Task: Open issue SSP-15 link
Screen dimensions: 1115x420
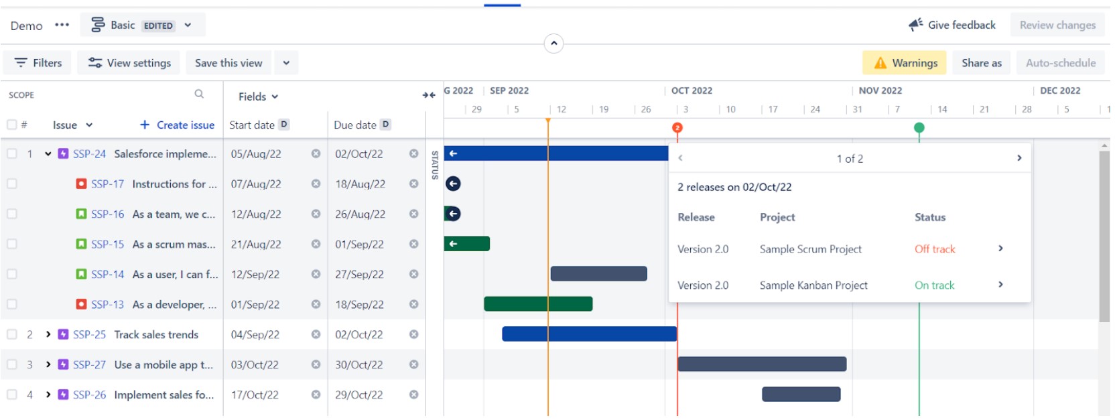Action: click(108, 244)
